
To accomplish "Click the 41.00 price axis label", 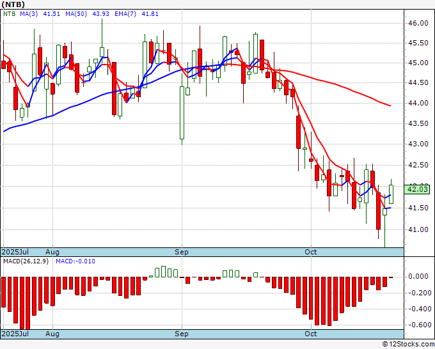I will click(x=418, y=229).
